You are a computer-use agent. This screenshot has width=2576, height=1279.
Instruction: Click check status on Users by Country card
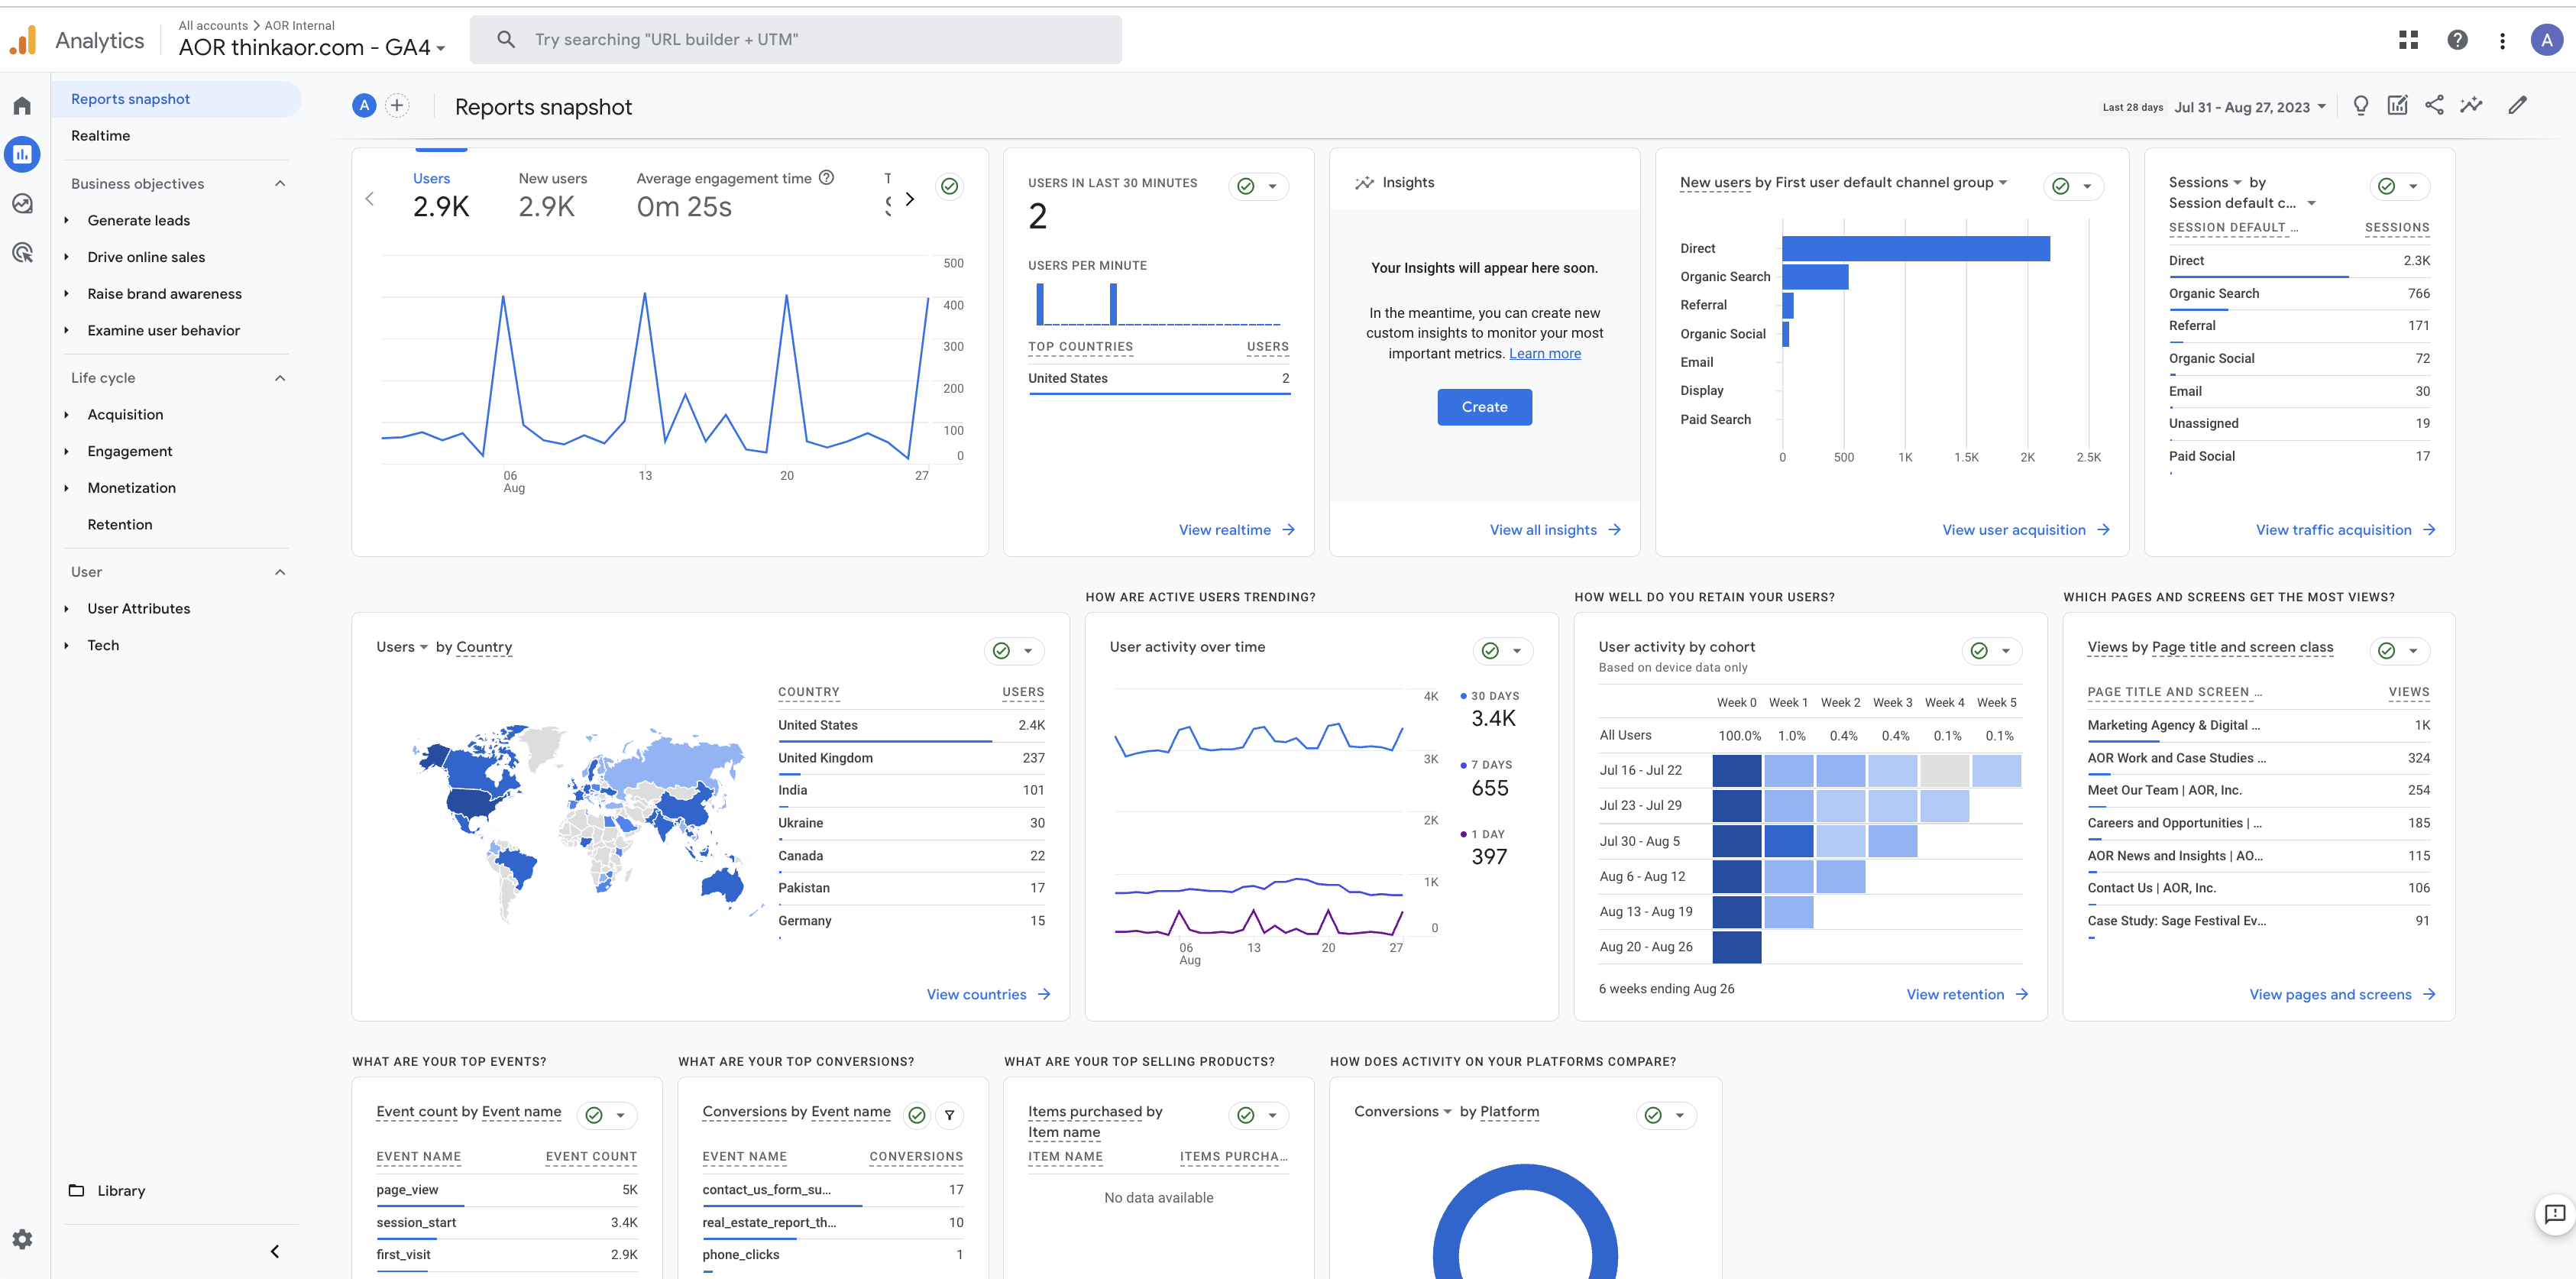(x=1001, y=651)
